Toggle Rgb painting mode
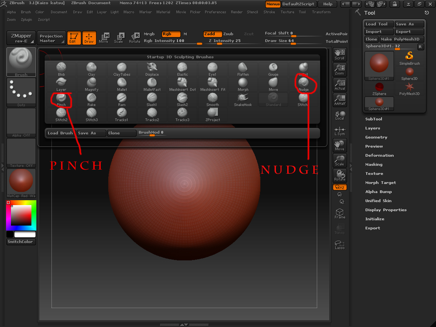 171,34
